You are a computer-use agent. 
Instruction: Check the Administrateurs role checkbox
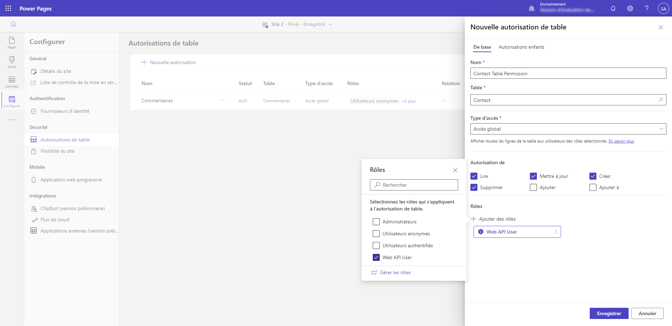(376, 222)
